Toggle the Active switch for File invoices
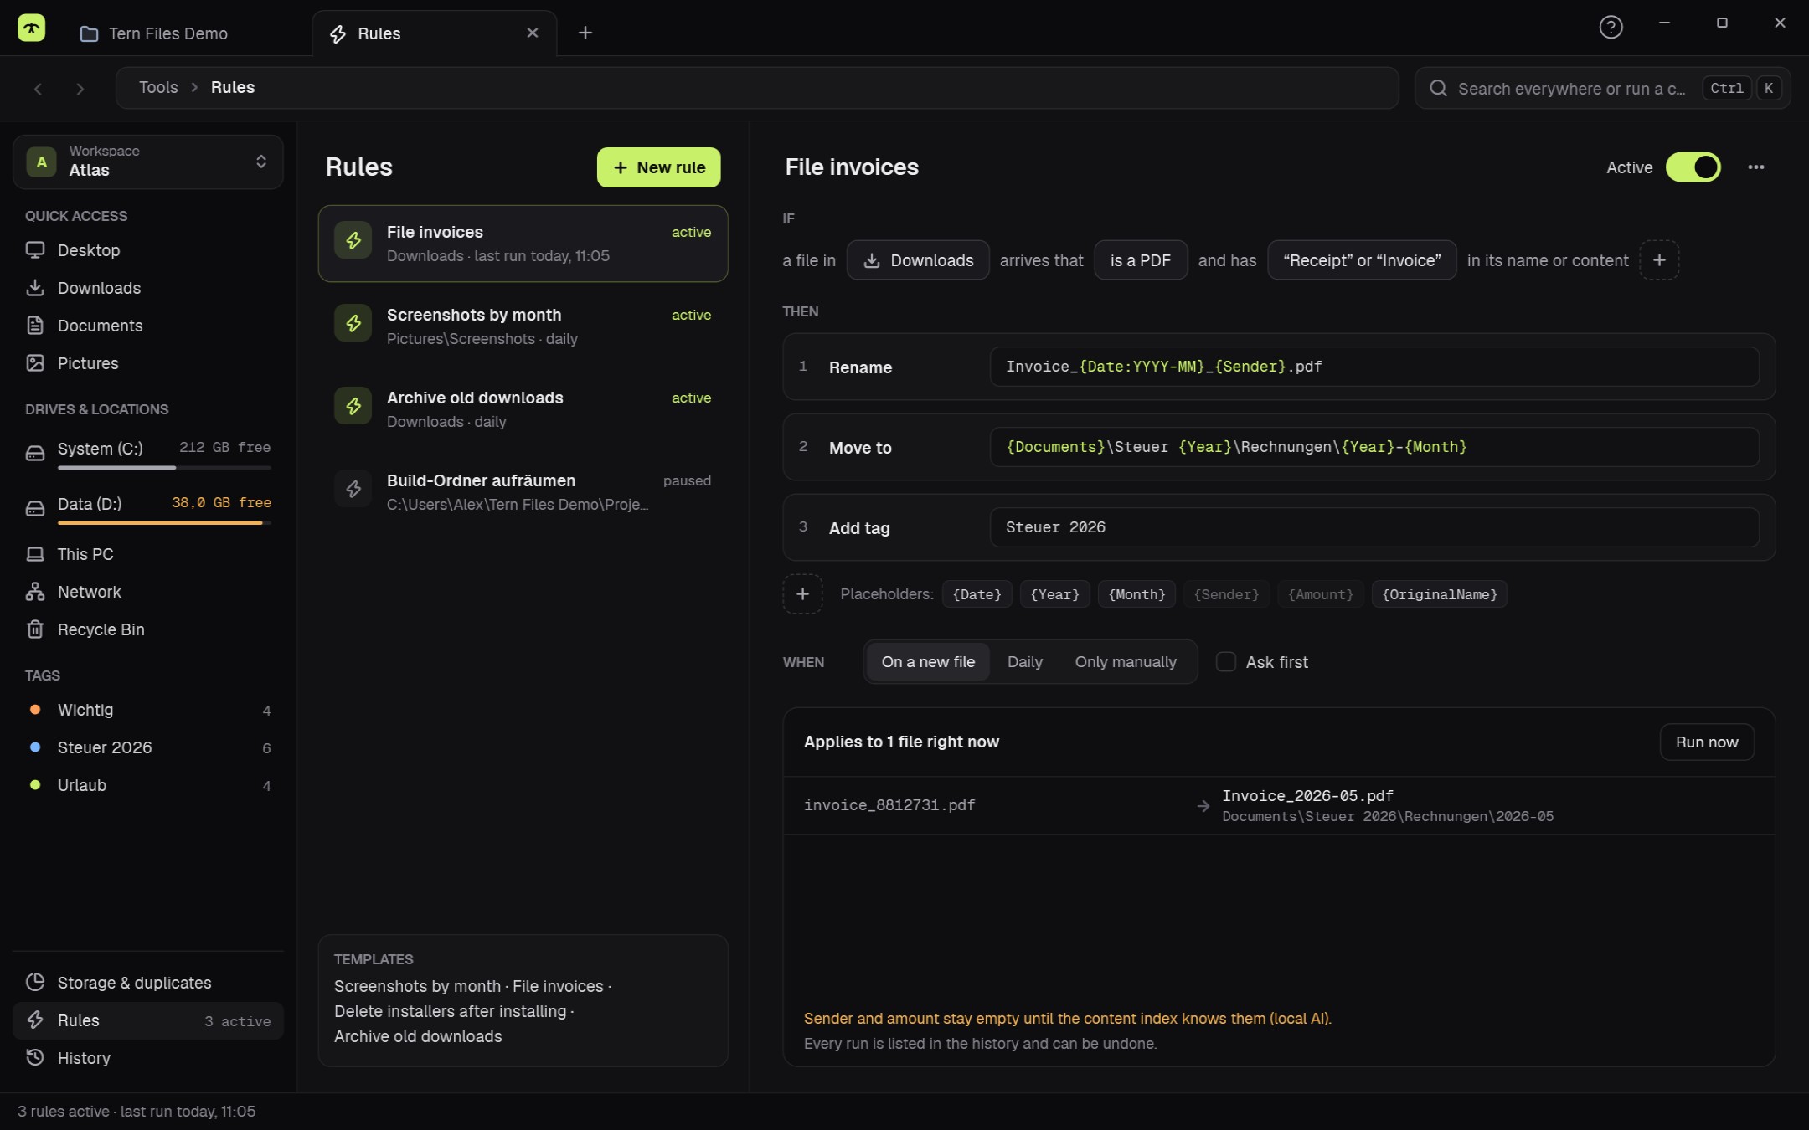1809x1130 pixels. 1693,167
